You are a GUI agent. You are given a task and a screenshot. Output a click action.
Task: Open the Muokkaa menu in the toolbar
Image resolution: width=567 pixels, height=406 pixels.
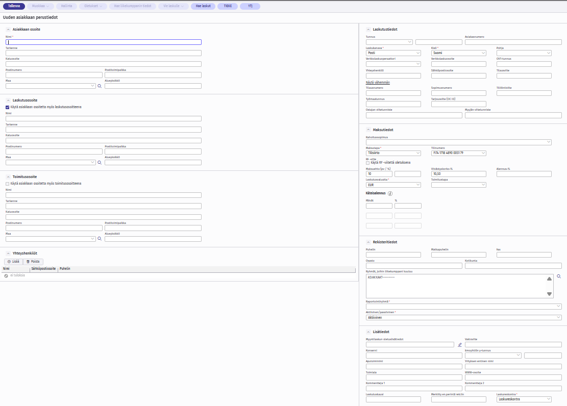(x=40, y=7)
